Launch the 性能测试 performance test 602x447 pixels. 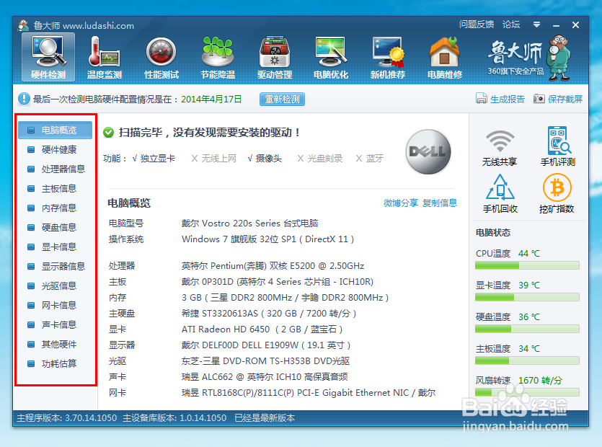pos(161,57)
